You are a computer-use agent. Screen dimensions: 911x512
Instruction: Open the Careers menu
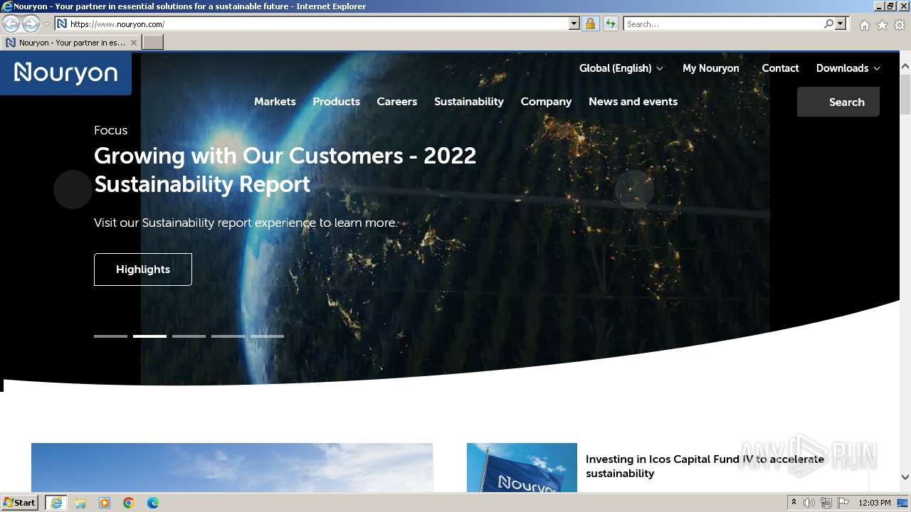pos(397,102)
